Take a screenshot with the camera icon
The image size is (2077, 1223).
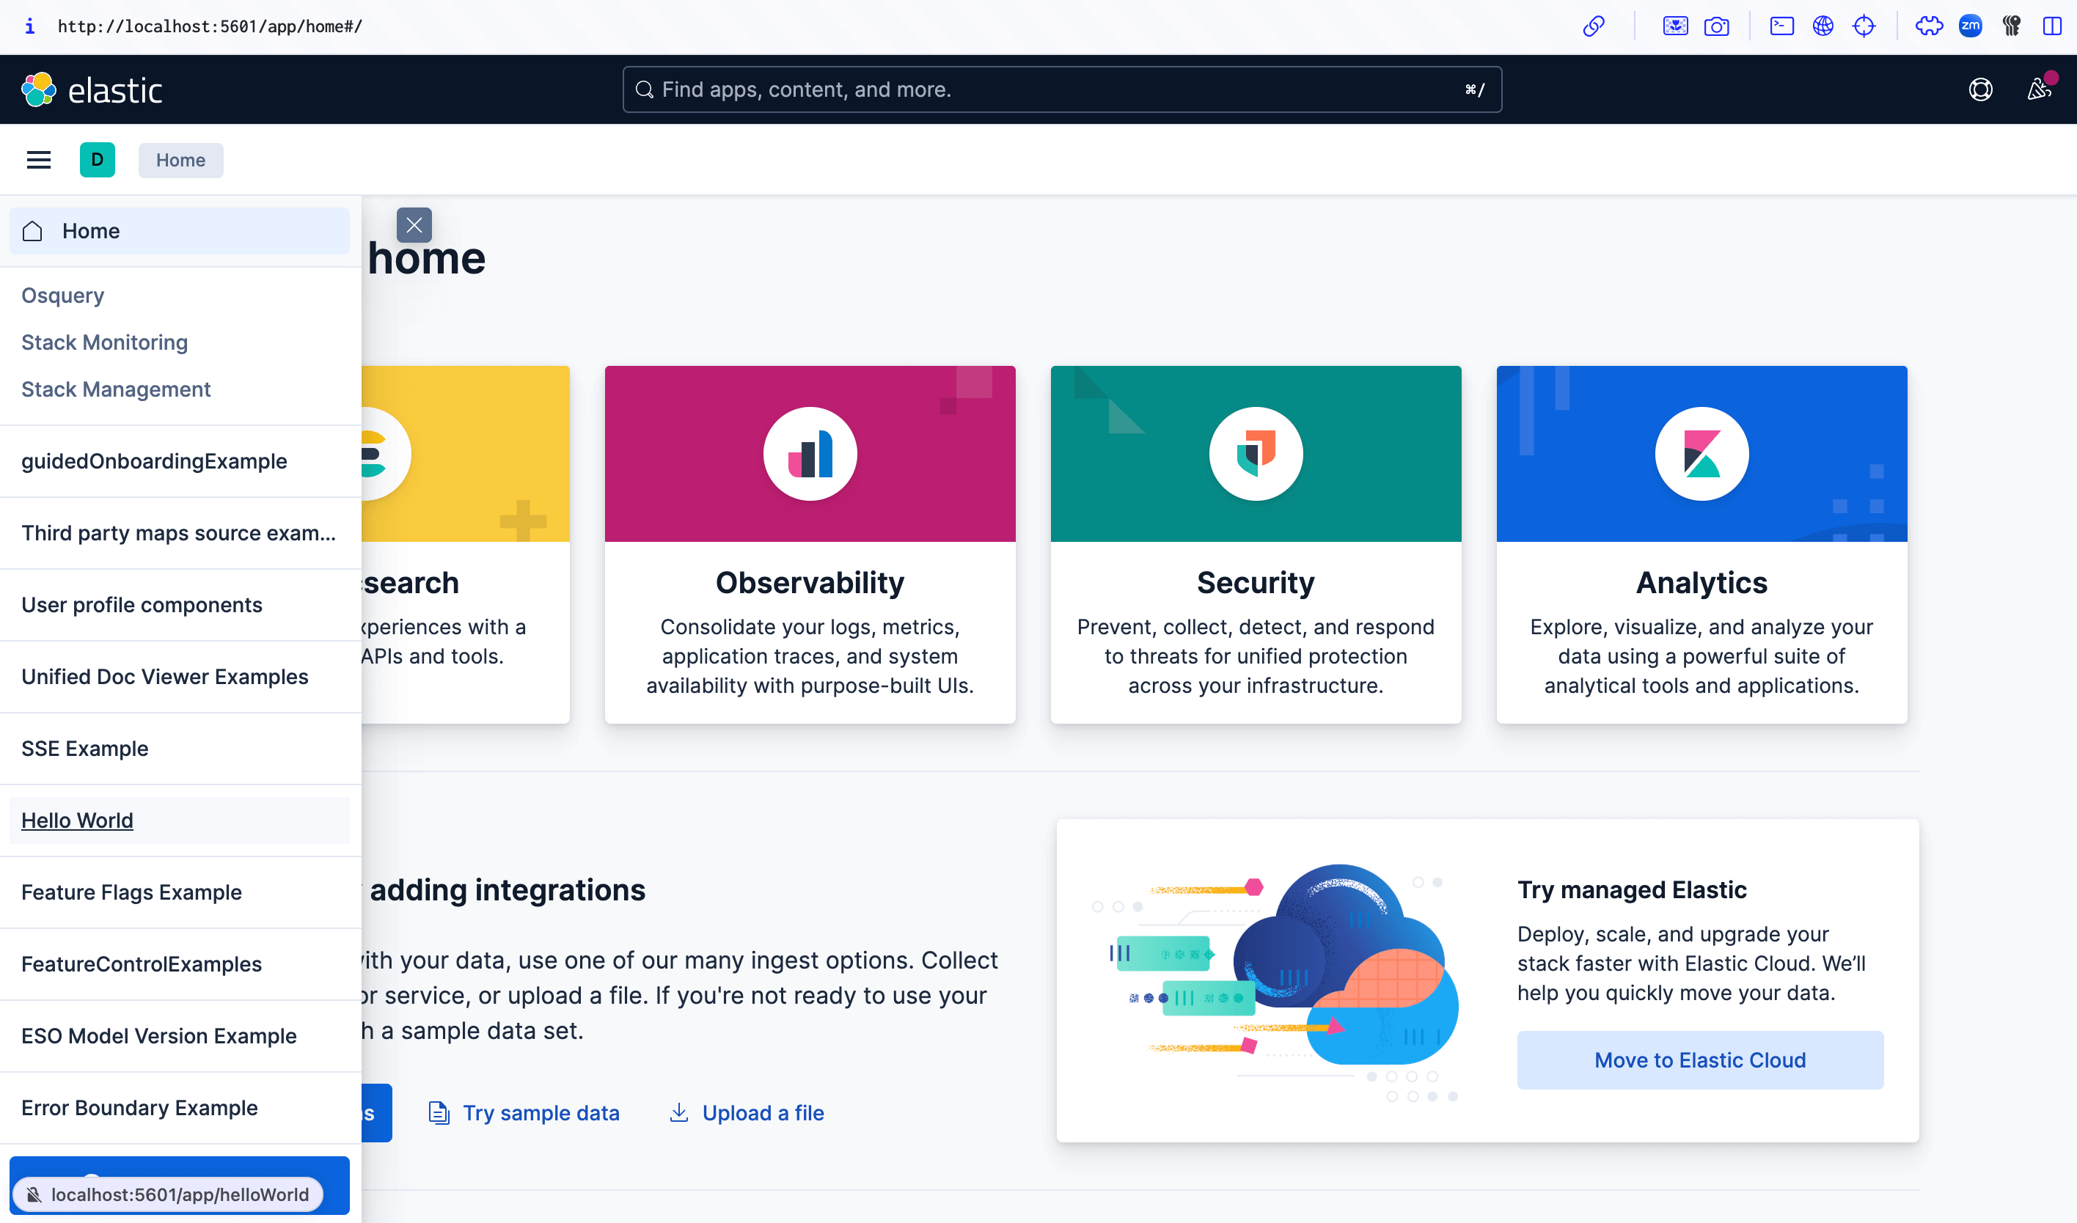[x=1717, y=26]
